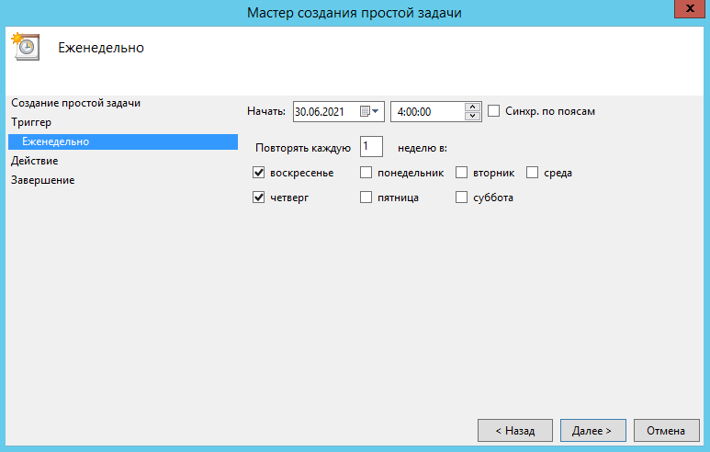Click the weeks repeat interval field
The image size is (710, 452).
(371, 147)
